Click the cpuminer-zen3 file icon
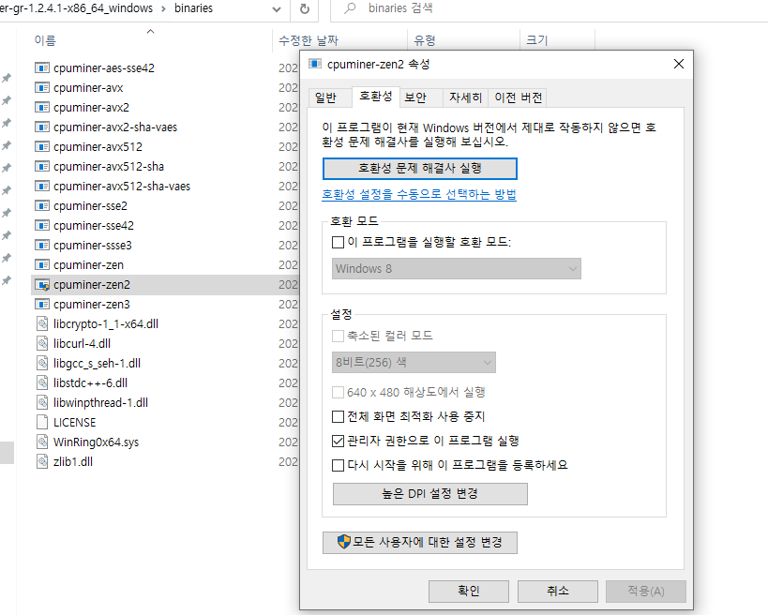Viewport: 768px width, 615px height. coord(42,304)
